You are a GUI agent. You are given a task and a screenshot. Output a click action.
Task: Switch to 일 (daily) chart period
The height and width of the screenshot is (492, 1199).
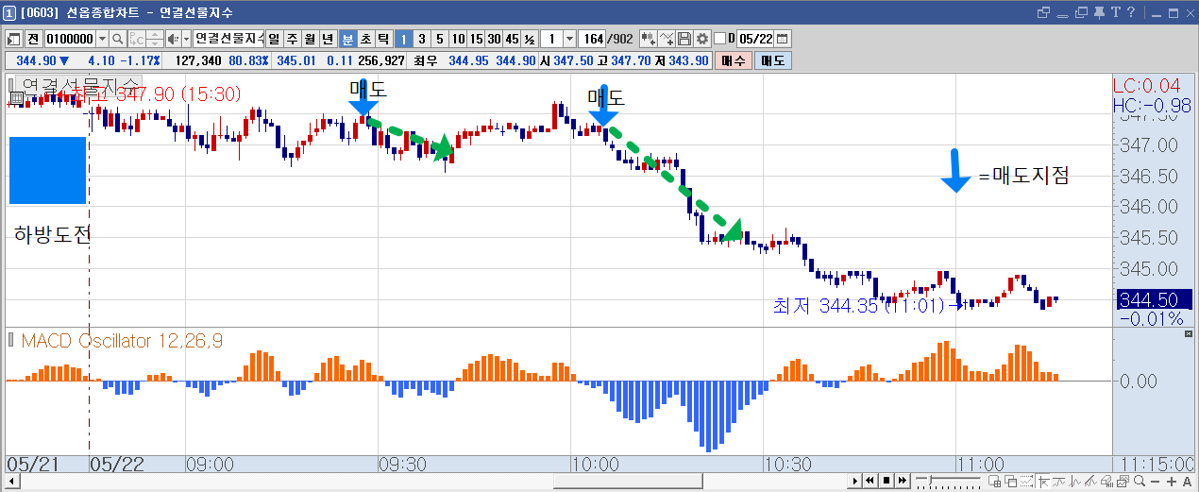coord(274,39)
